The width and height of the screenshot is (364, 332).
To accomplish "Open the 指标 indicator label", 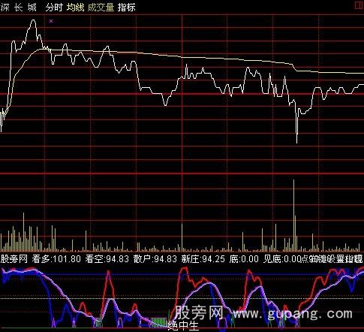I will [127, 8].
